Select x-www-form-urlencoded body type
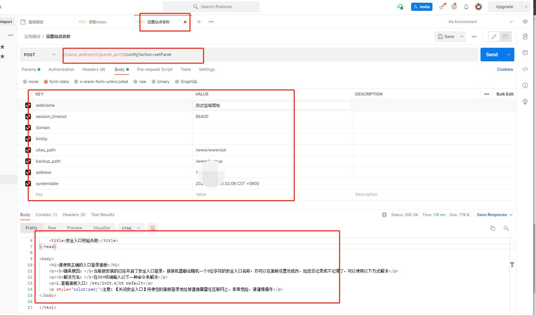Viewport: 536px width, 315px height. (x=76, y=82)
